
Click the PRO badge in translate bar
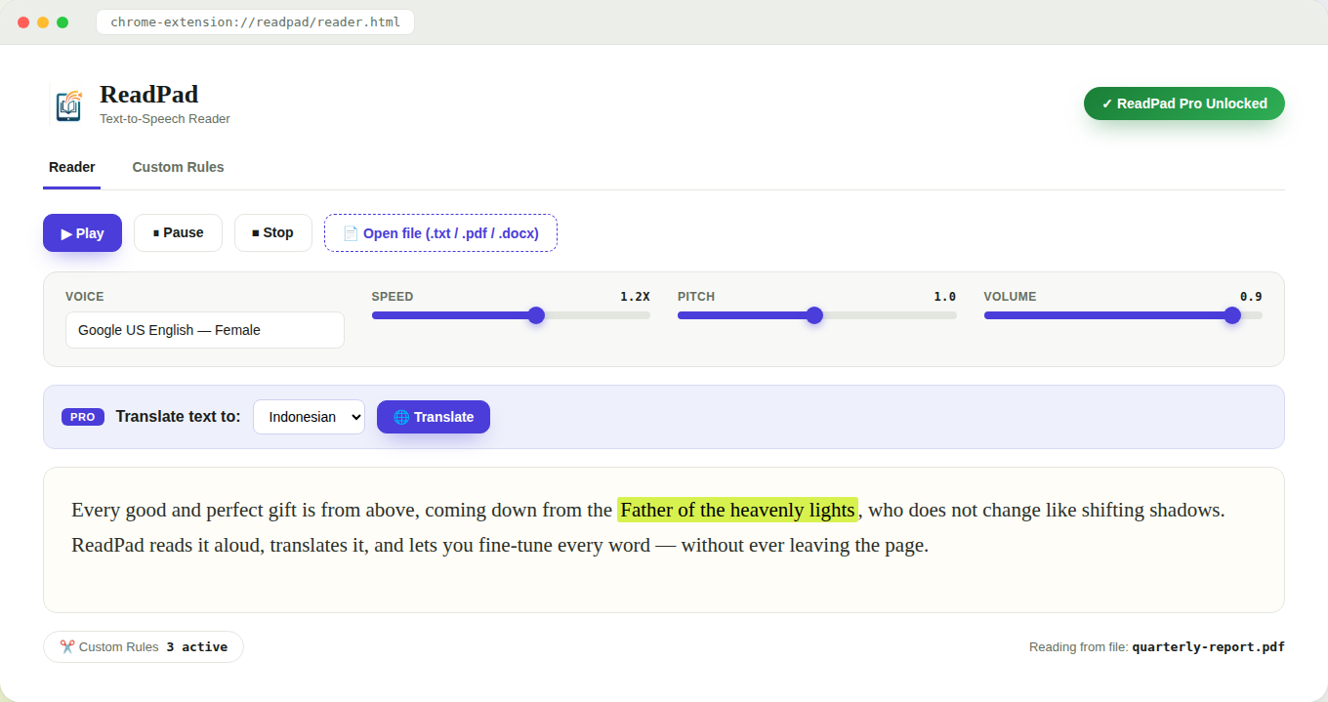click(83, 417)
